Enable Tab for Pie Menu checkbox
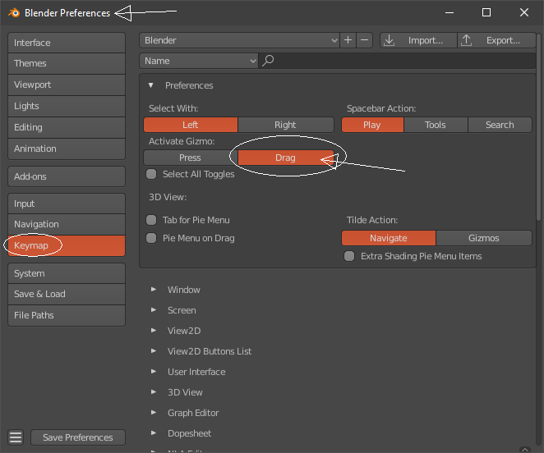Screen dimensions: 544x453 tap(151, 220)
